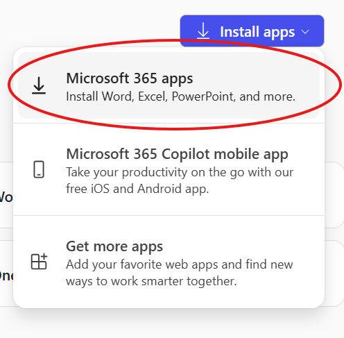Click the phone icon for Copilot mobile app
Viewport: 344px width, 338px height.
point(39,169)
